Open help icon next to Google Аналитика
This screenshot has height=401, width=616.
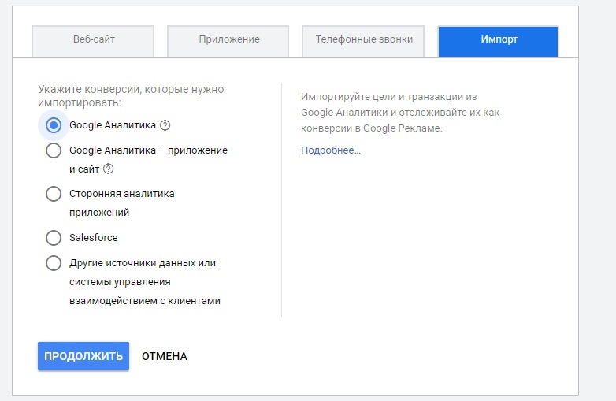coord(165,125)
